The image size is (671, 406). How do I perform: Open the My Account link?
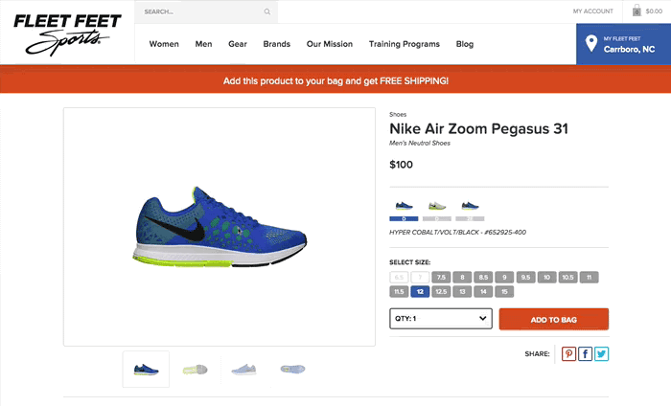tap(592, 11)
